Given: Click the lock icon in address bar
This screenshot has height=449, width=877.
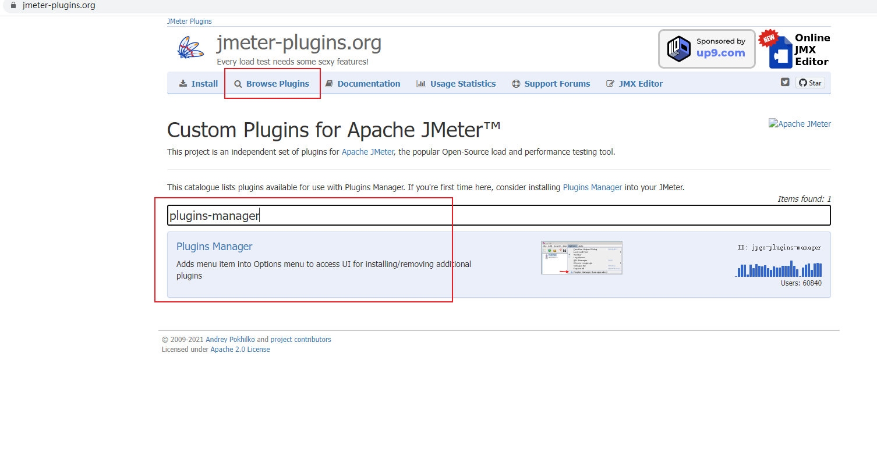Looking at the screenshot, I should [x=13, y=6].
